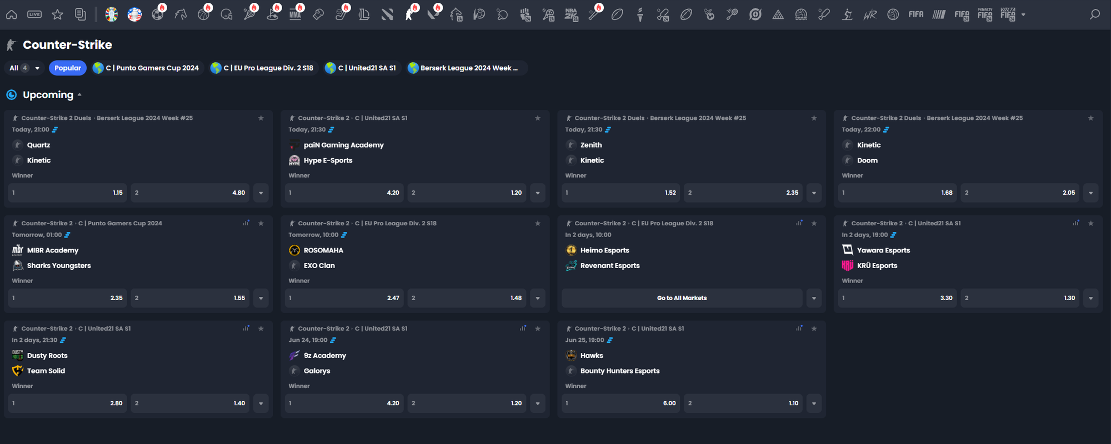The height and width of the screenshot is (444, 1111).
Task: Select the Volleyball sport icon
Action: (893, 14)
